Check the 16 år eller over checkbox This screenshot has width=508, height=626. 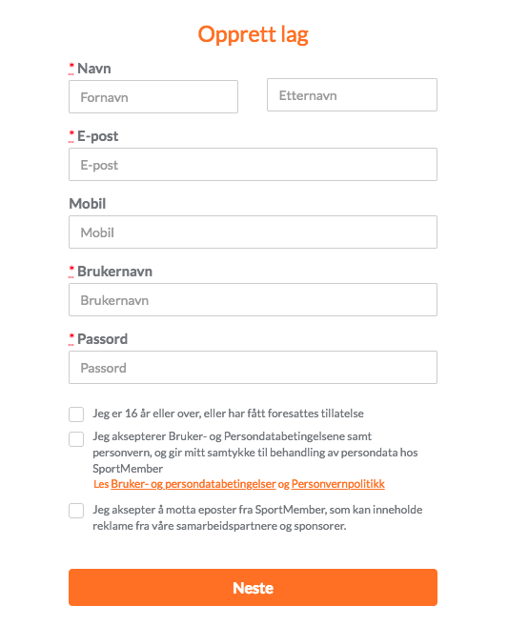click(76, 414)
